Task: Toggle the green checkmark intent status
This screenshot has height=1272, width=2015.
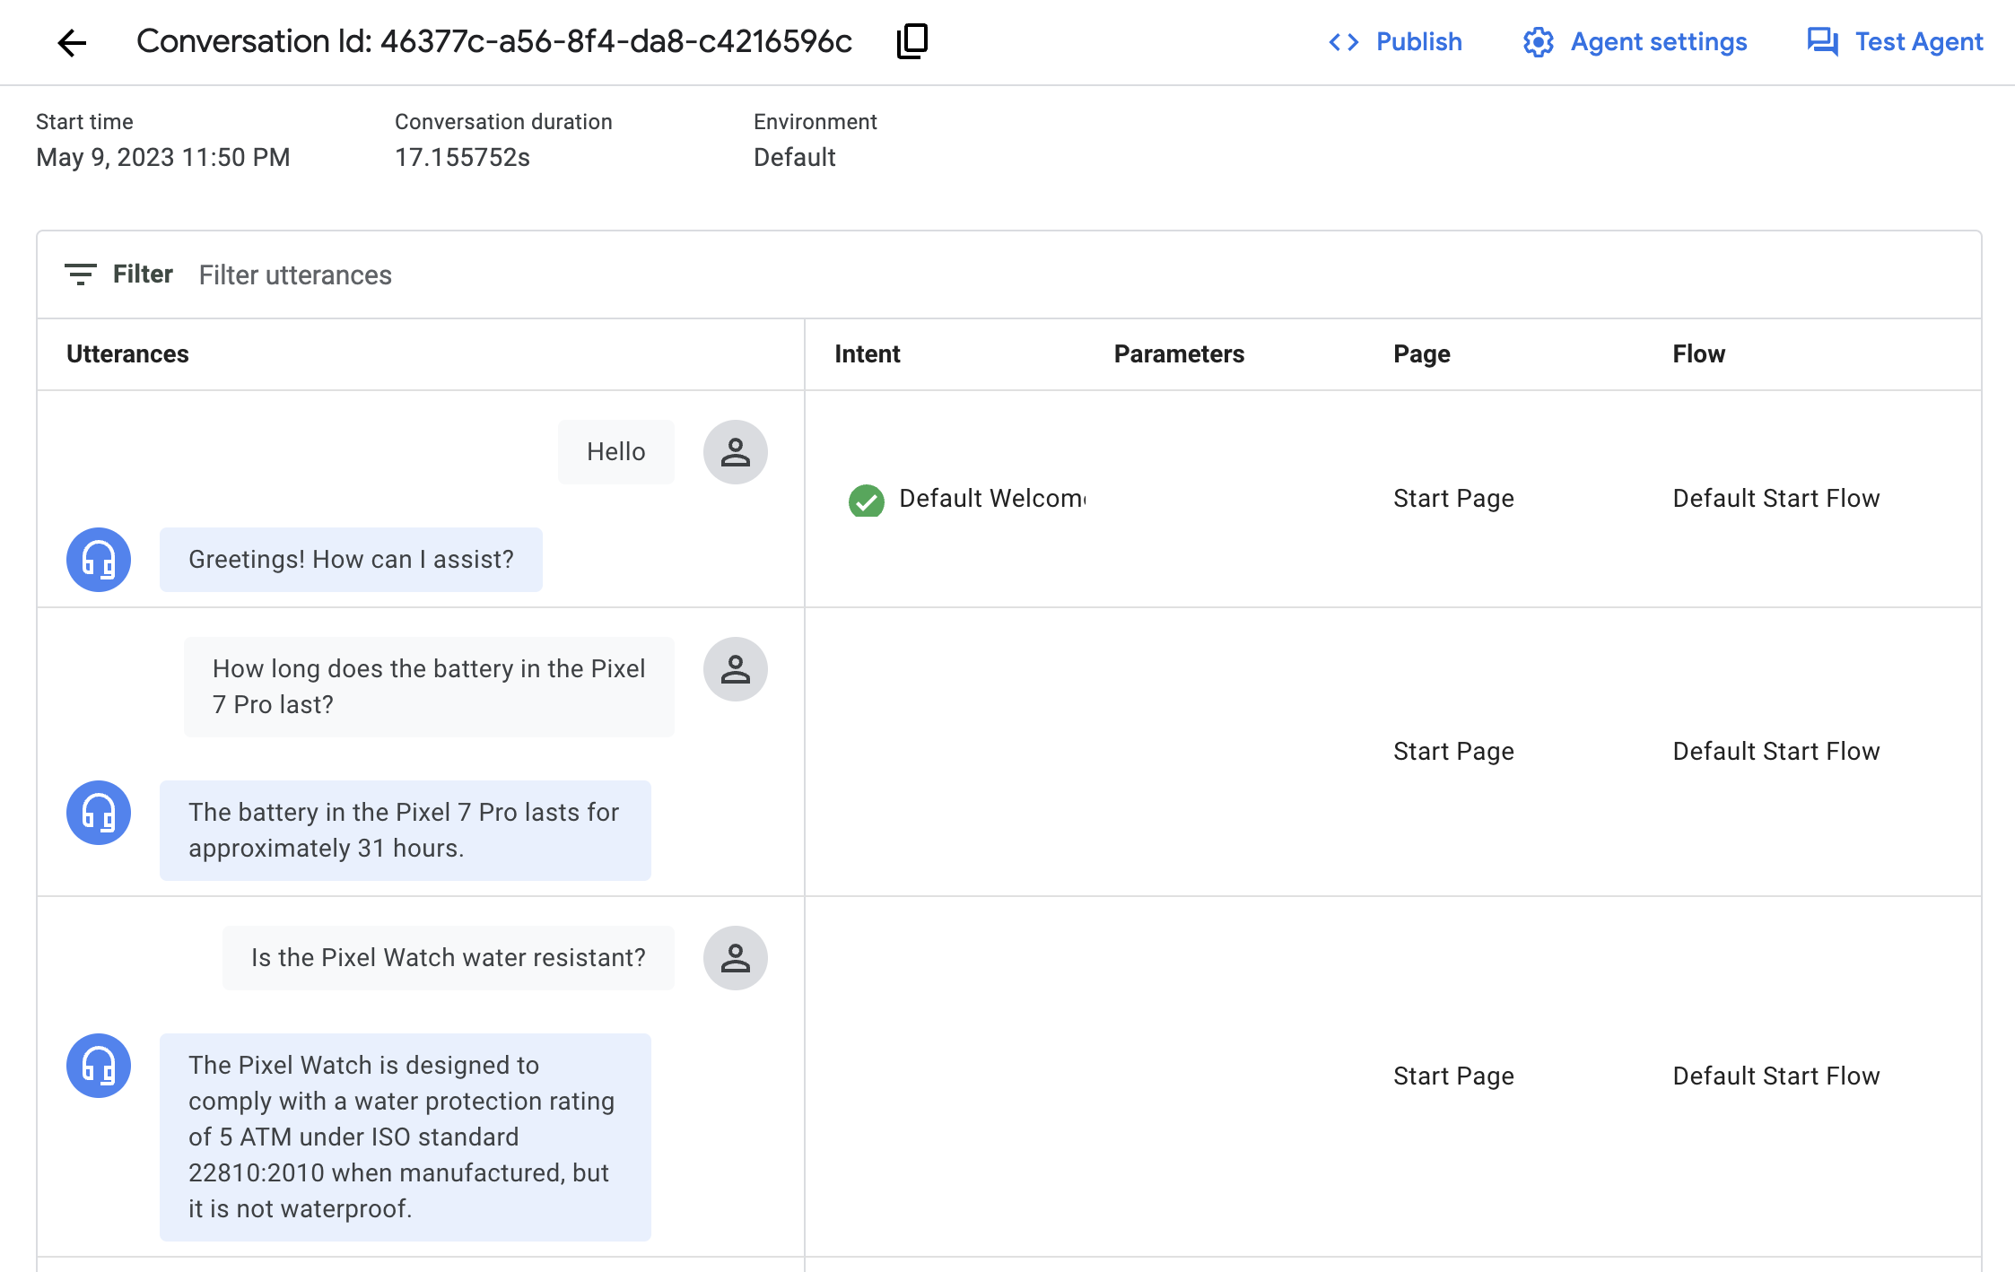Action: point(865,498)
